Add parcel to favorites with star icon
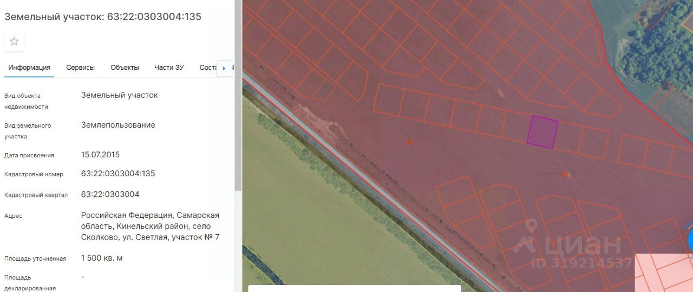Viewport: 693px width, 292px height. 14,42
